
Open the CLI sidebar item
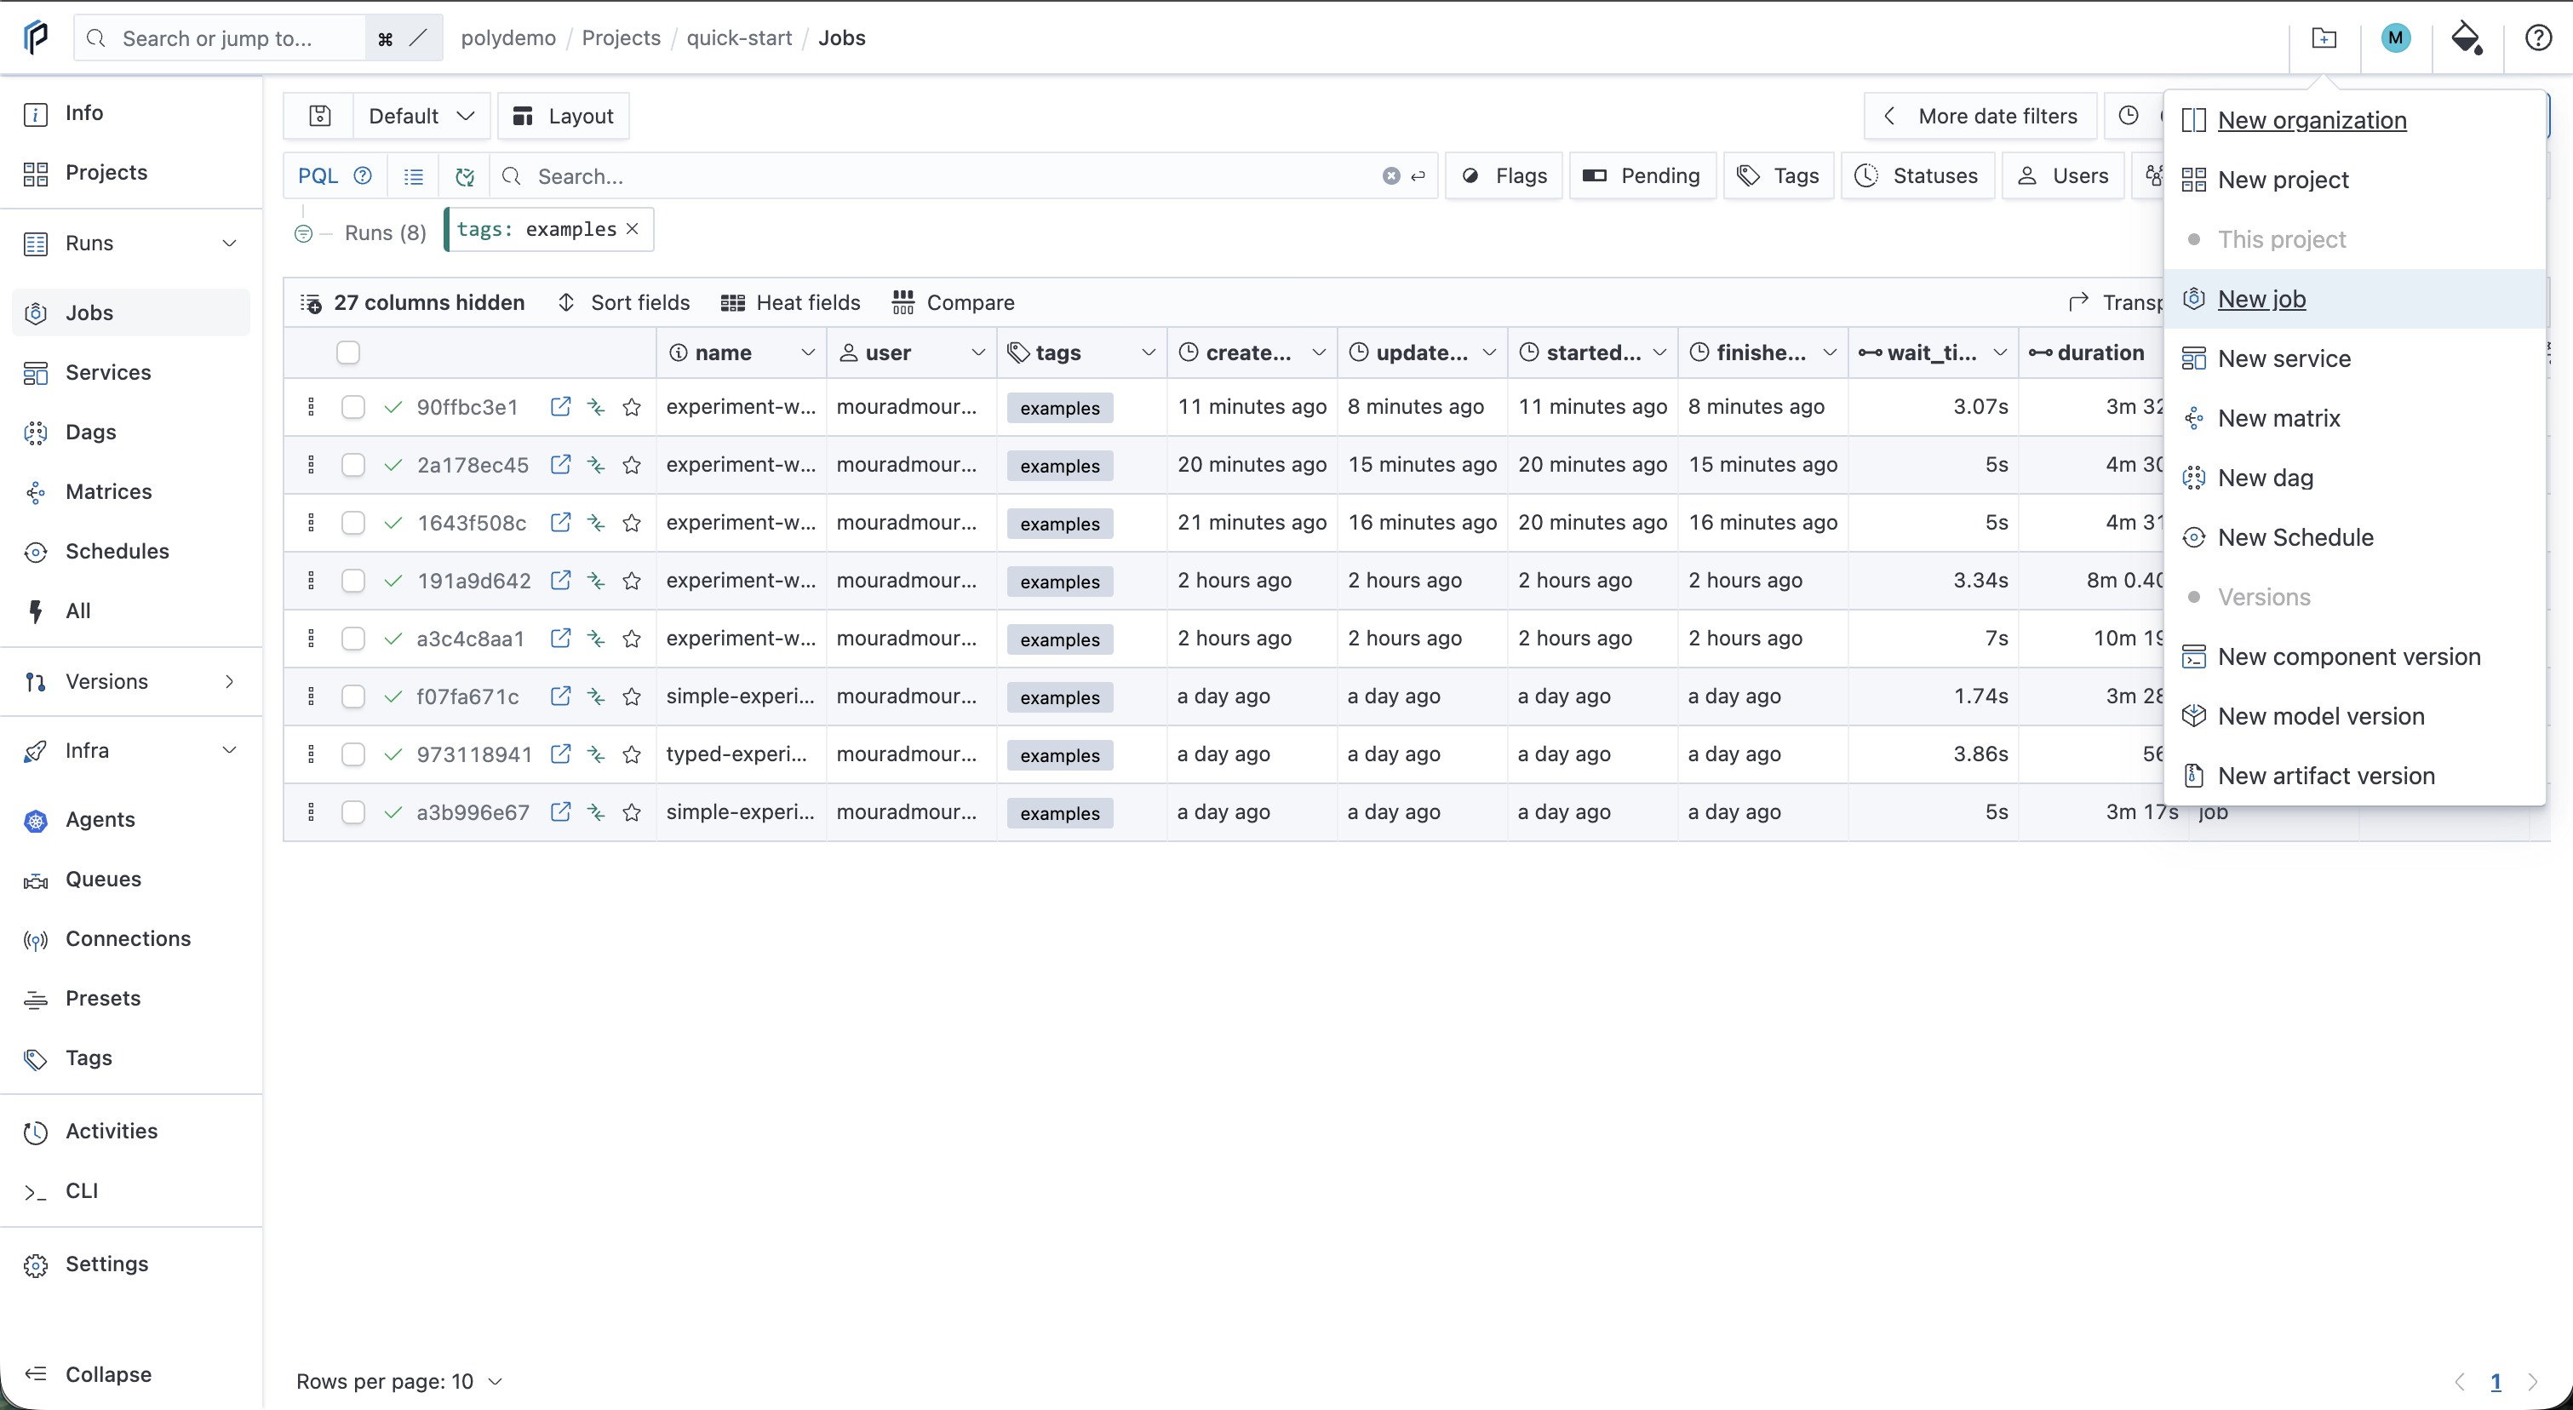pos(131,1190)
